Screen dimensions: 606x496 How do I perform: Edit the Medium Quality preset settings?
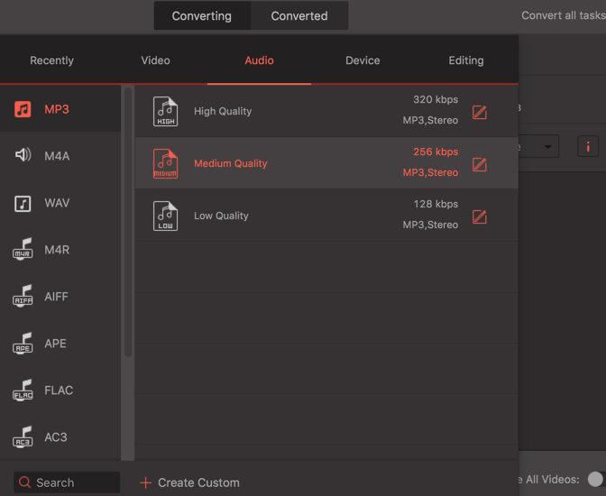pos(480,164)
